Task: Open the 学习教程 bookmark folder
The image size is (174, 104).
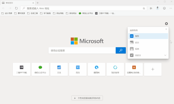Action: pos(45,13)
